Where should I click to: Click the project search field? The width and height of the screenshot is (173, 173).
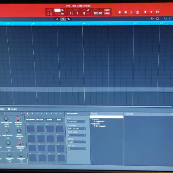pos(106,117)
